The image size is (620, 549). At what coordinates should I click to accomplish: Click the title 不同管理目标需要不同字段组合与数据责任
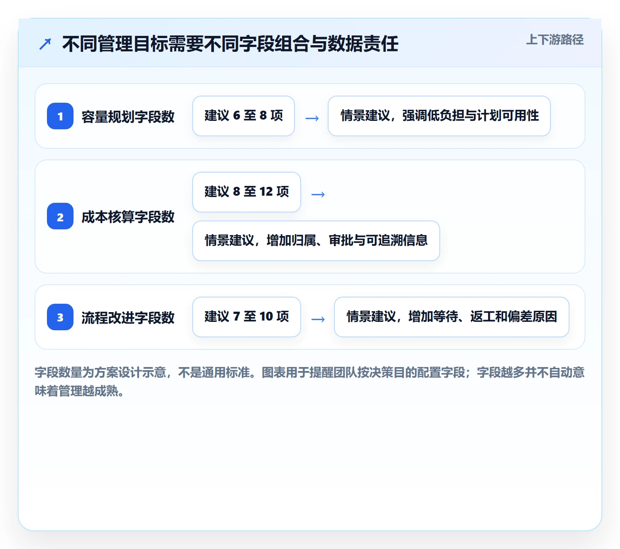[x=230, y=44]
